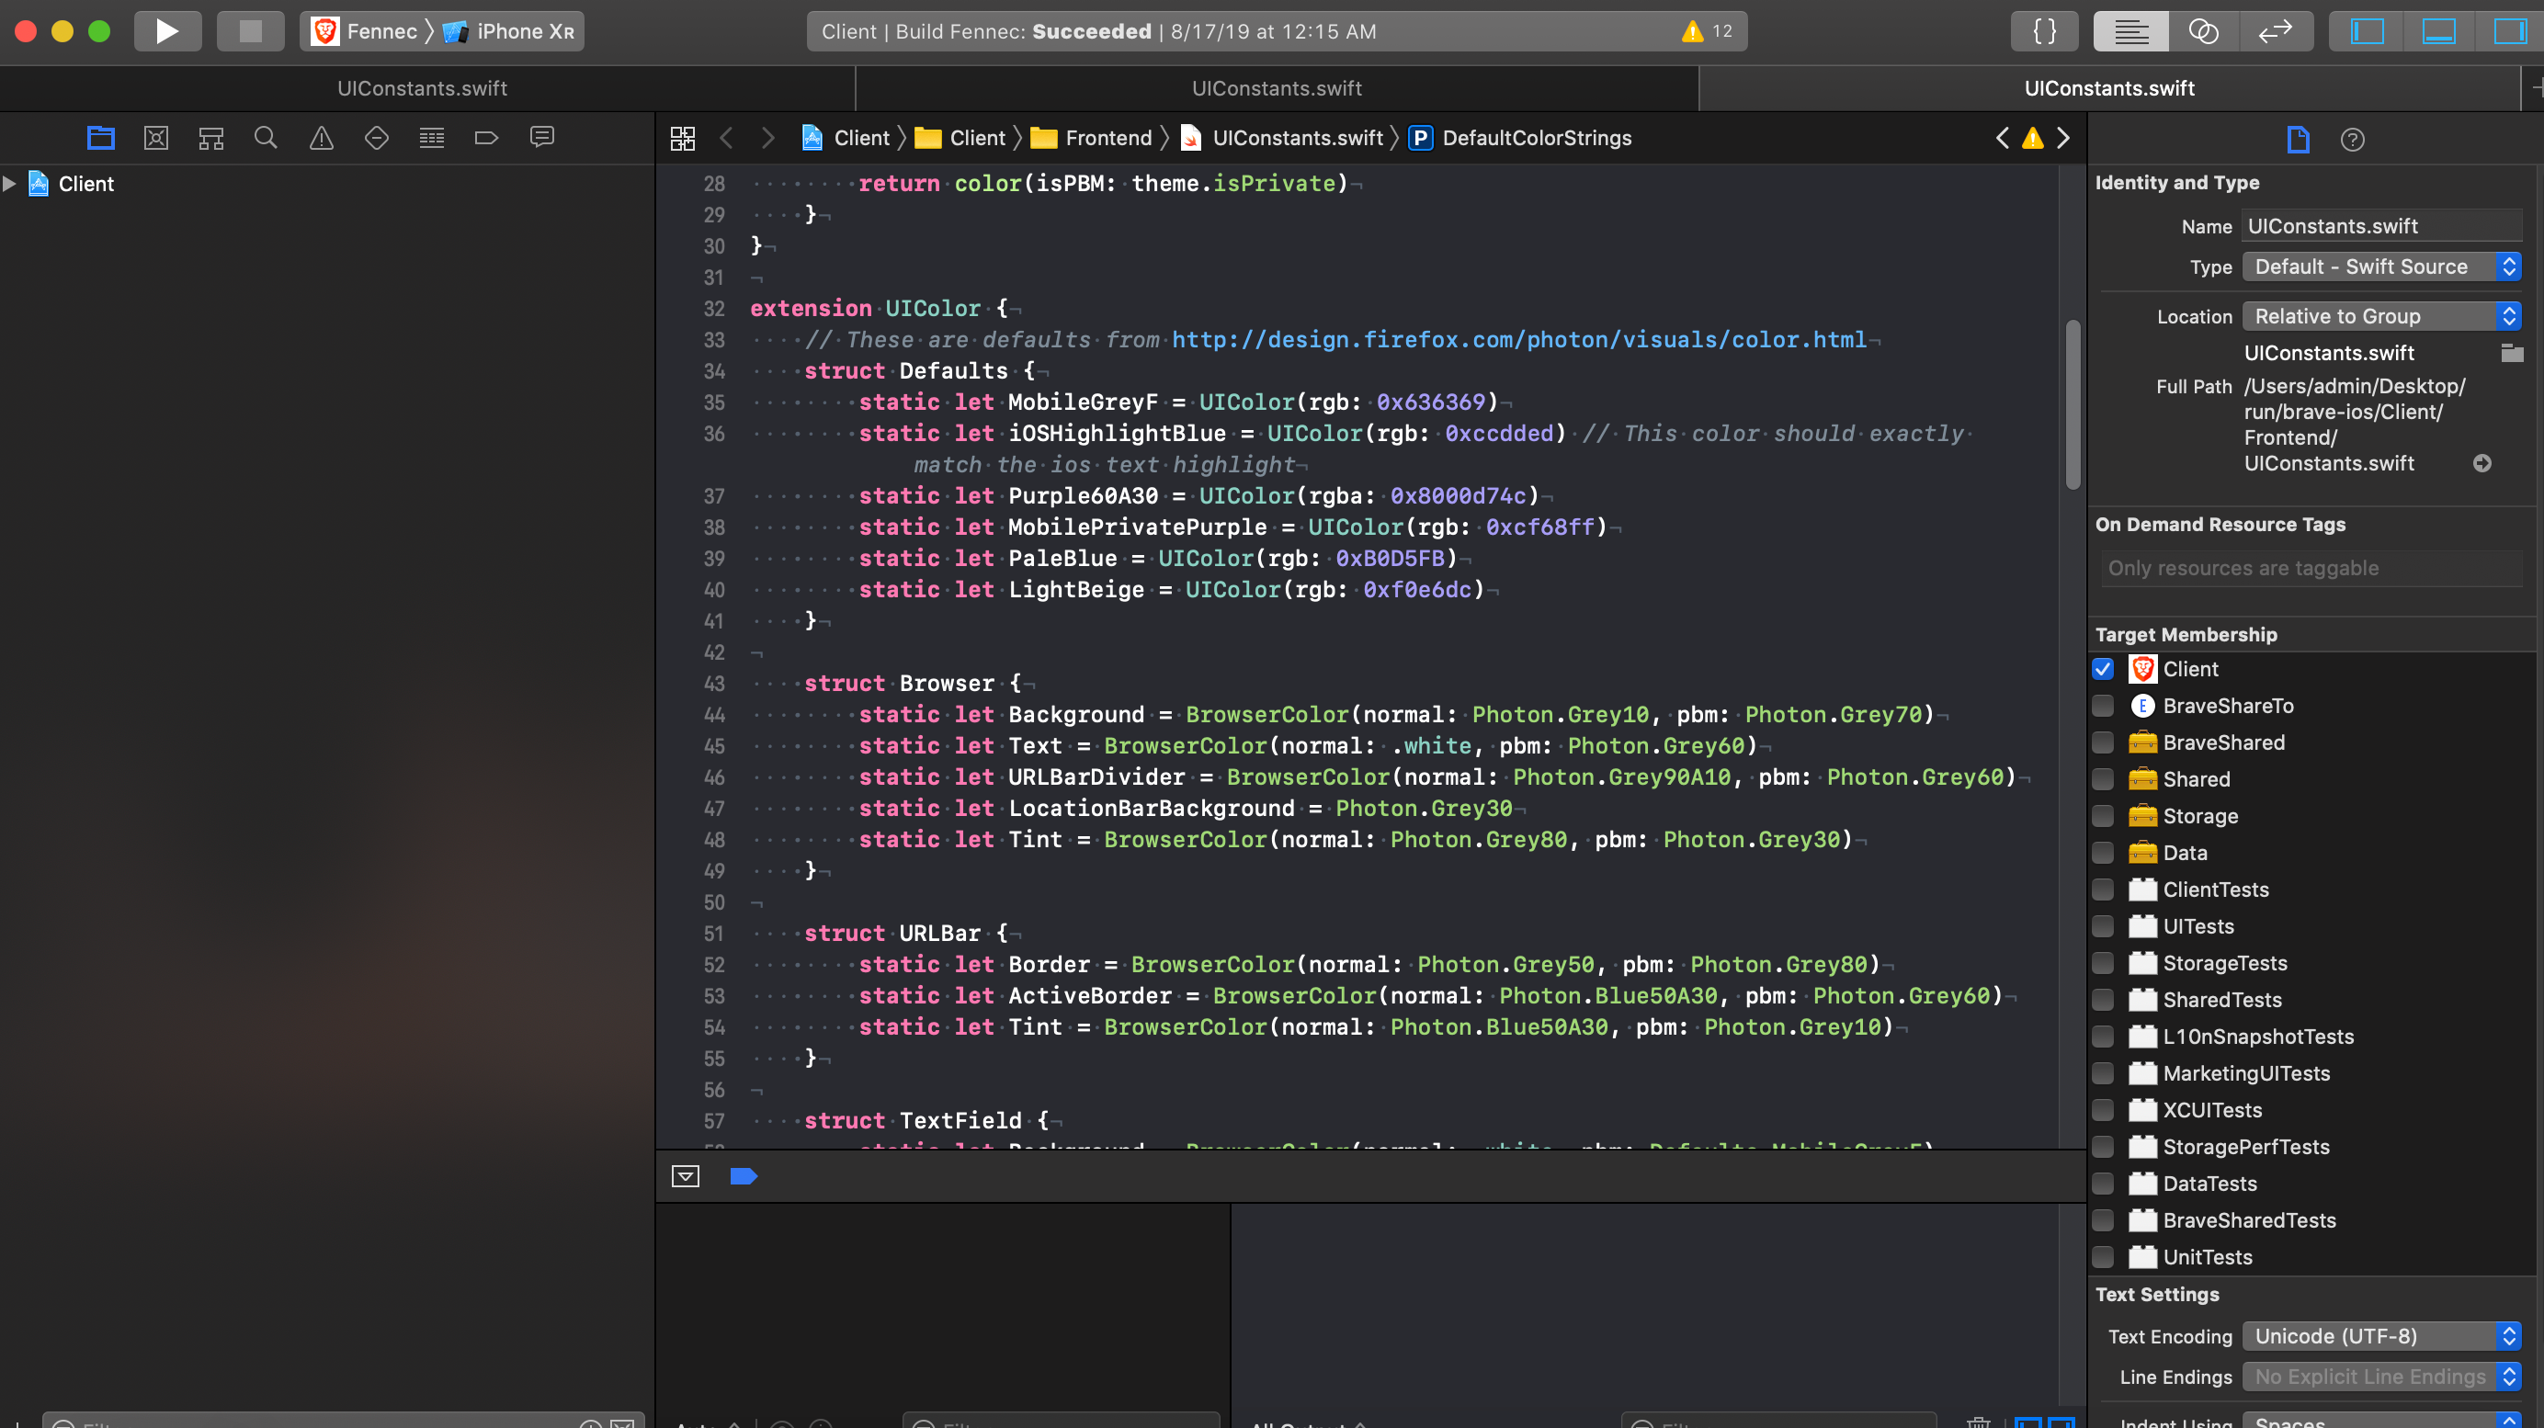Screen dimensions: 2544x1428
Task: Switch to the middle UIConstants.swift tab
Action: 1276,88
